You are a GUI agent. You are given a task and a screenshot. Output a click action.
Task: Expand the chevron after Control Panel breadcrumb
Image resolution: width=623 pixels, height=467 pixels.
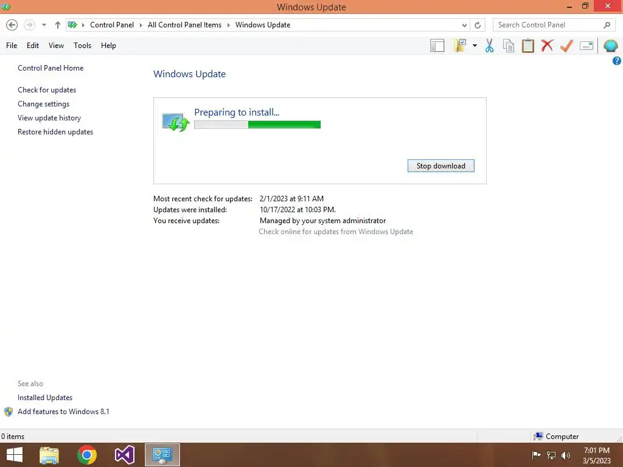click(141, 25)
